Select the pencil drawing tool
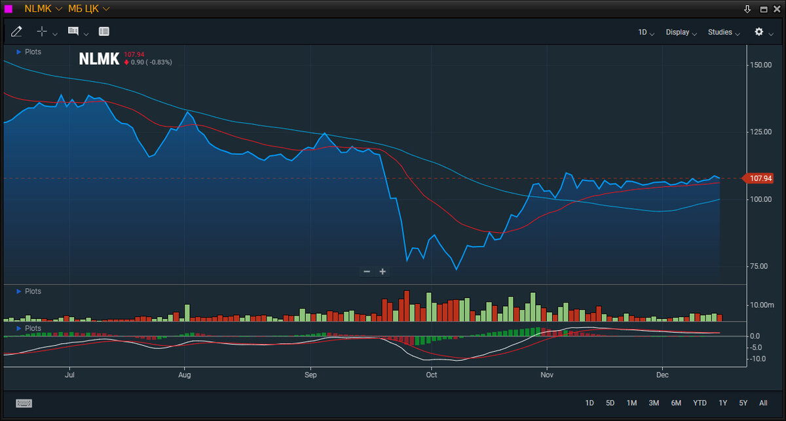 point(17,31)
